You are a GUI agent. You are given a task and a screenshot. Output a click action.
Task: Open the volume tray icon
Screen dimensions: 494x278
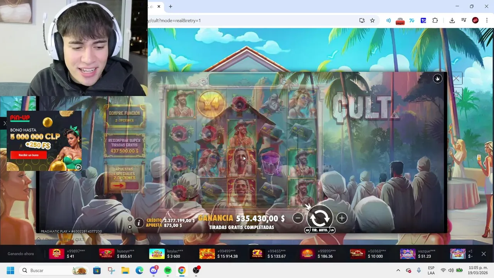(451, 270)
